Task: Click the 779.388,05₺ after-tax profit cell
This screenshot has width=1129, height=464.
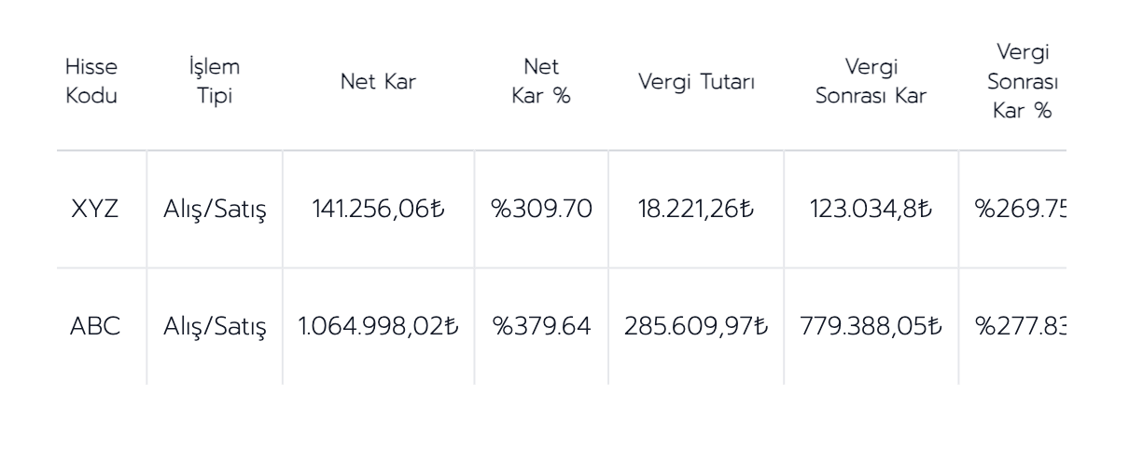Action: 871,326
